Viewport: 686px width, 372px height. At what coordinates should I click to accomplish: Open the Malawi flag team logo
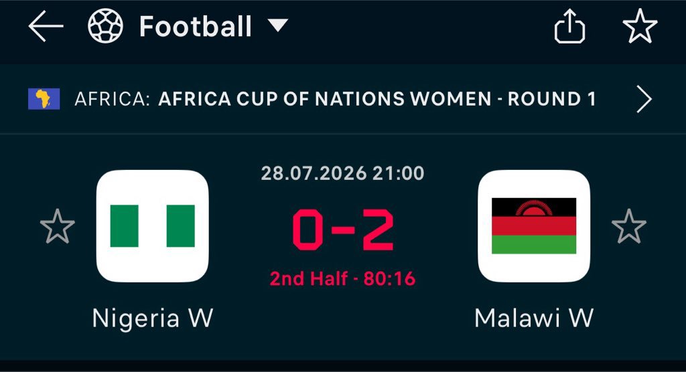pos(534,226)
